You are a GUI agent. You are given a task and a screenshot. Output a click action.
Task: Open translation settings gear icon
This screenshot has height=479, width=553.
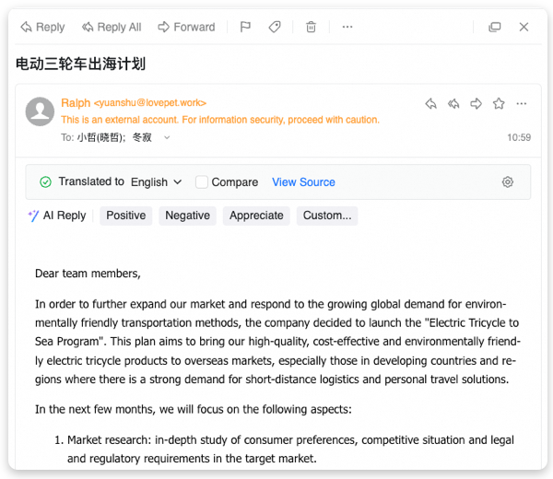[x=508, y=182]
